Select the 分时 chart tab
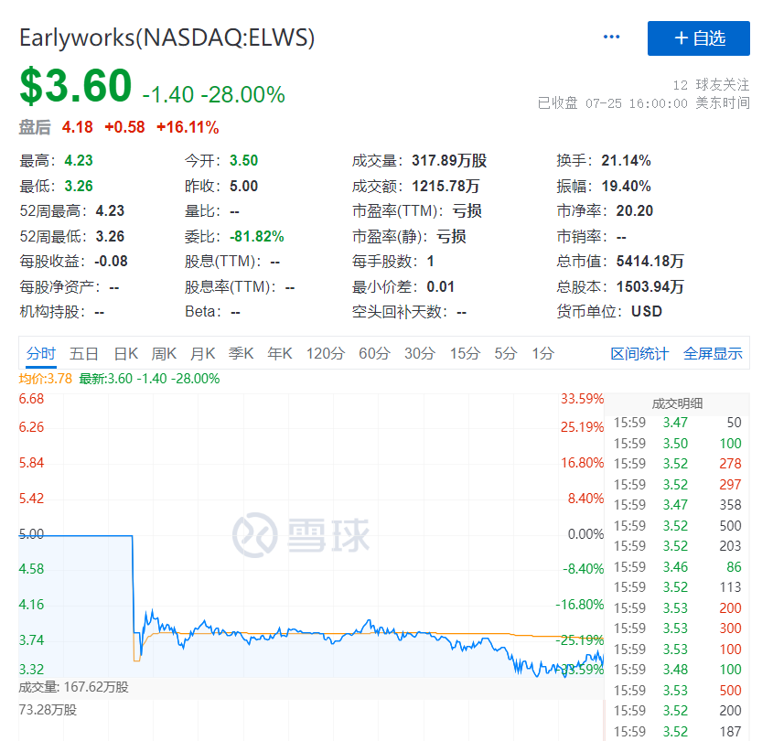 click(41, 354)
